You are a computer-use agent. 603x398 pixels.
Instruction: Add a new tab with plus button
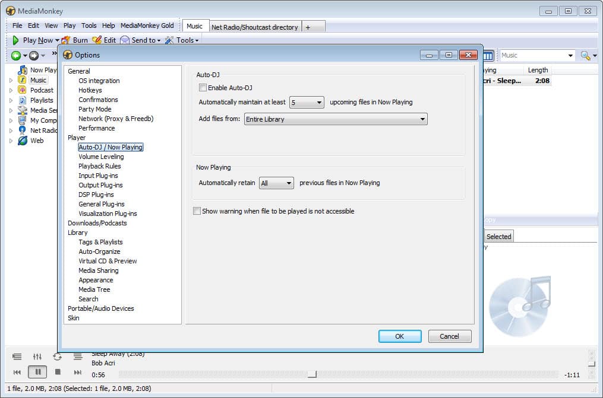[308, 27]
